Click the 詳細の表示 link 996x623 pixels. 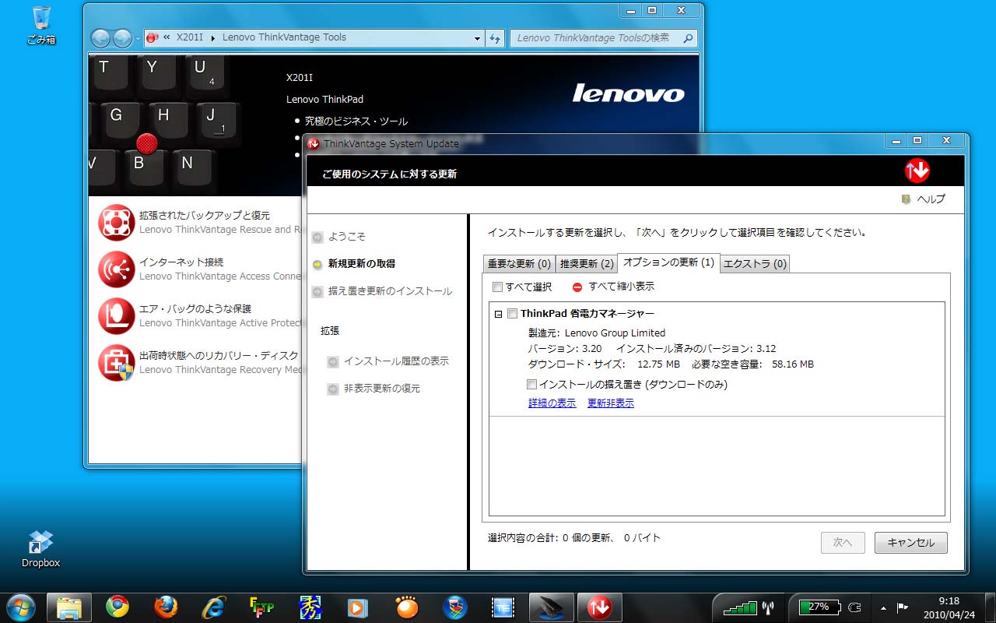[x=552, y=403]
